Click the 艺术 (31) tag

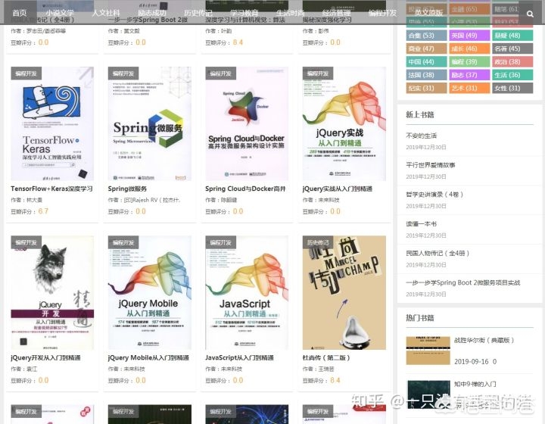point(469,89)
